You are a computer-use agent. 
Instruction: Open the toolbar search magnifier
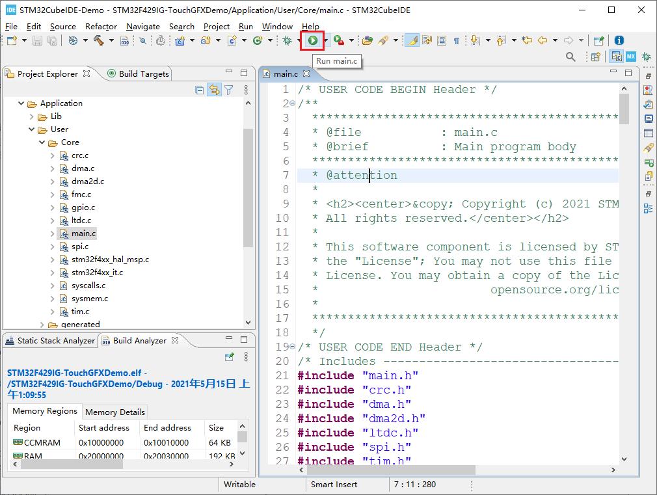(x=570, y=57)
